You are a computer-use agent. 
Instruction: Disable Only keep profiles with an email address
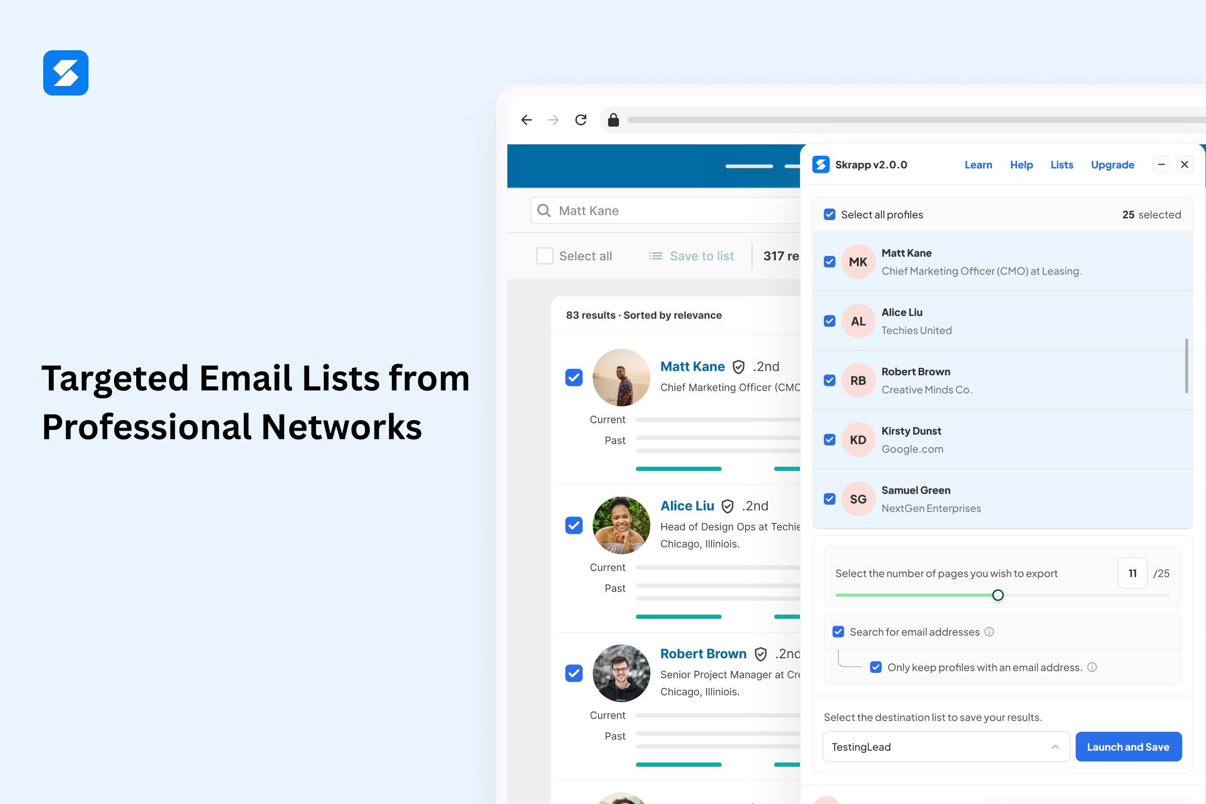point(875,667)
